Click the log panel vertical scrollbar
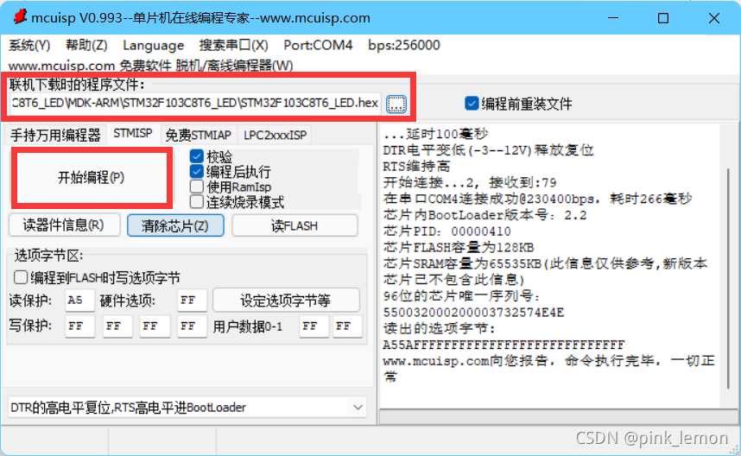 [728, 279]
